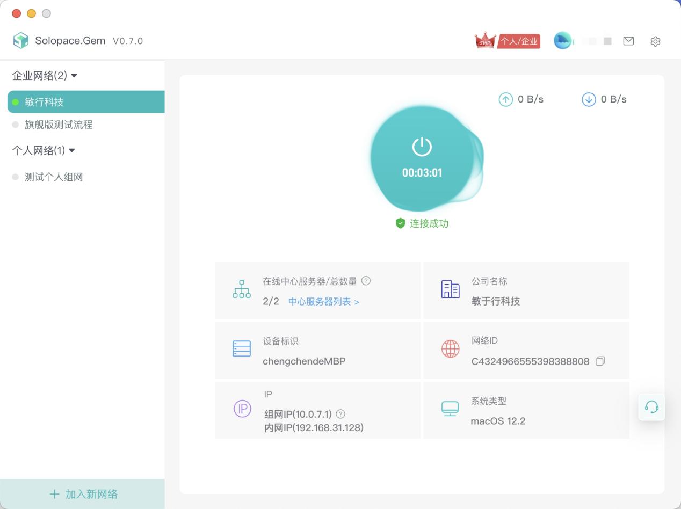Select the 测试个人组网 personal network
This screenshot has height=509, width=681.
[54, 177]
